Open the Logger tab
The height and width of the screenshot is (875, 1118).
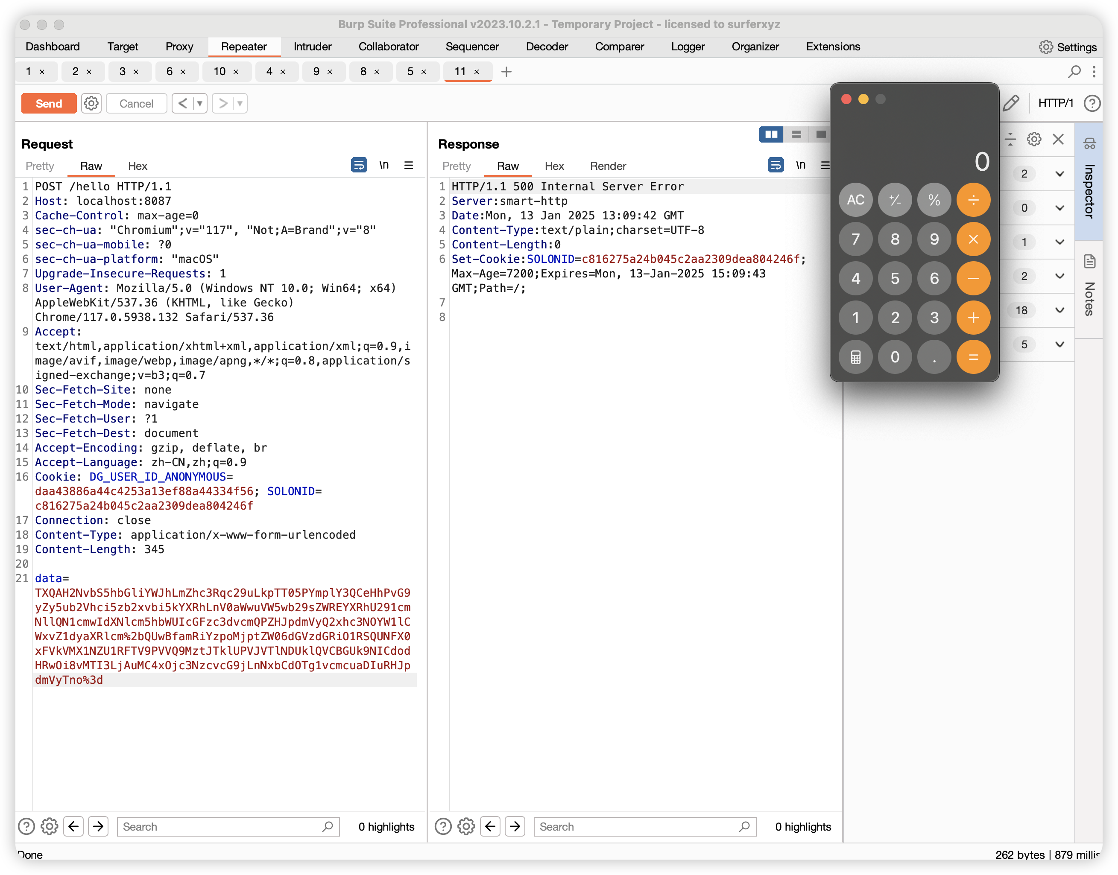[688, 47]
